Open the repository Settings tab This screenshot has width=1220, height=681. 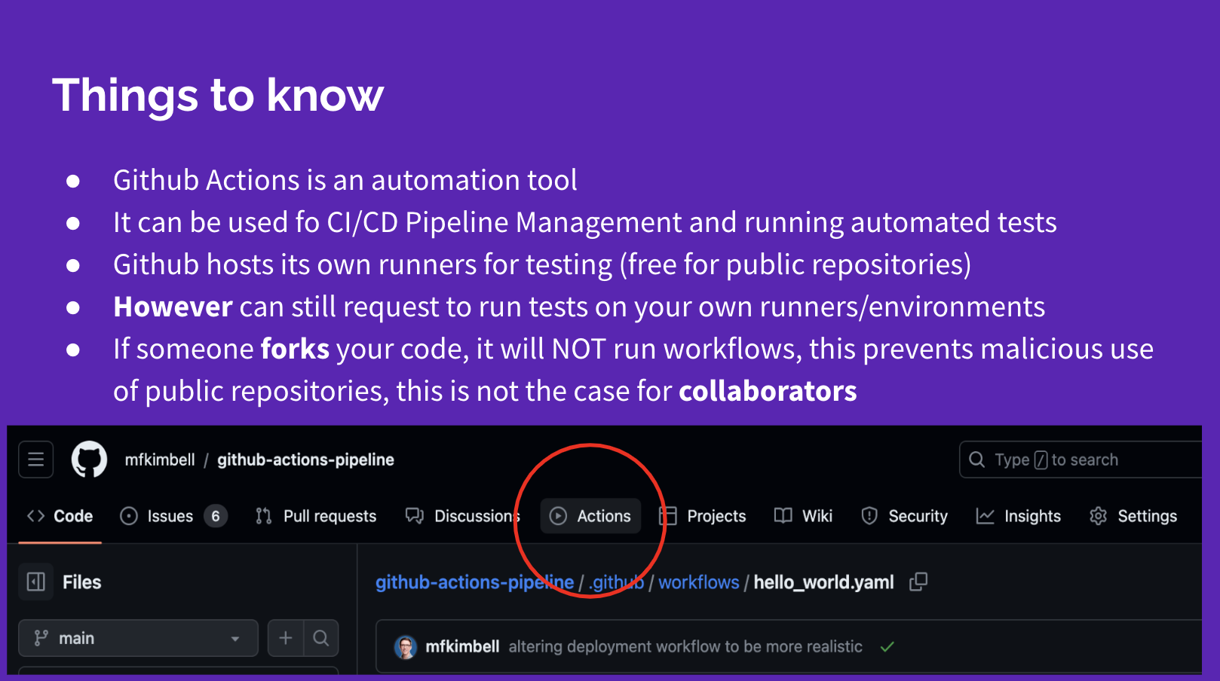coord(1133,516)
